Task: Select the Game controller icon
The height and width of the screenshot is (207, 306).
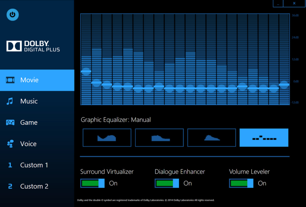Action: [x=10, y=122]
